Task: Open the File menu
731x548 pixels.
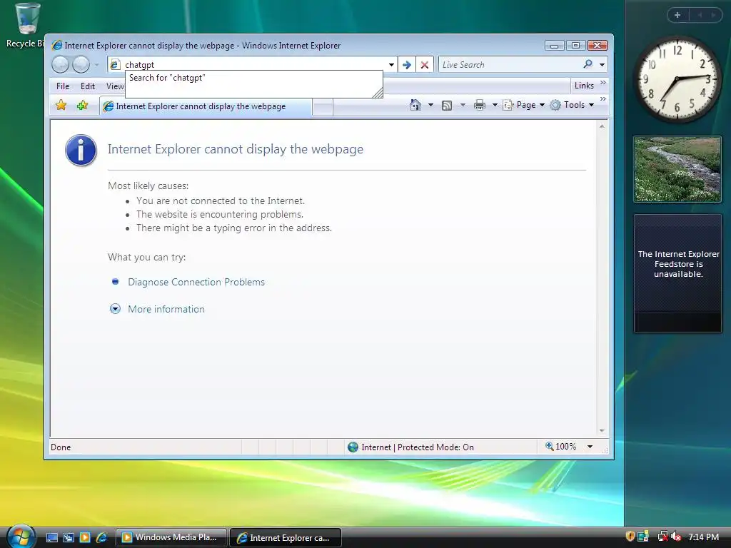Action: pos(63,86)
